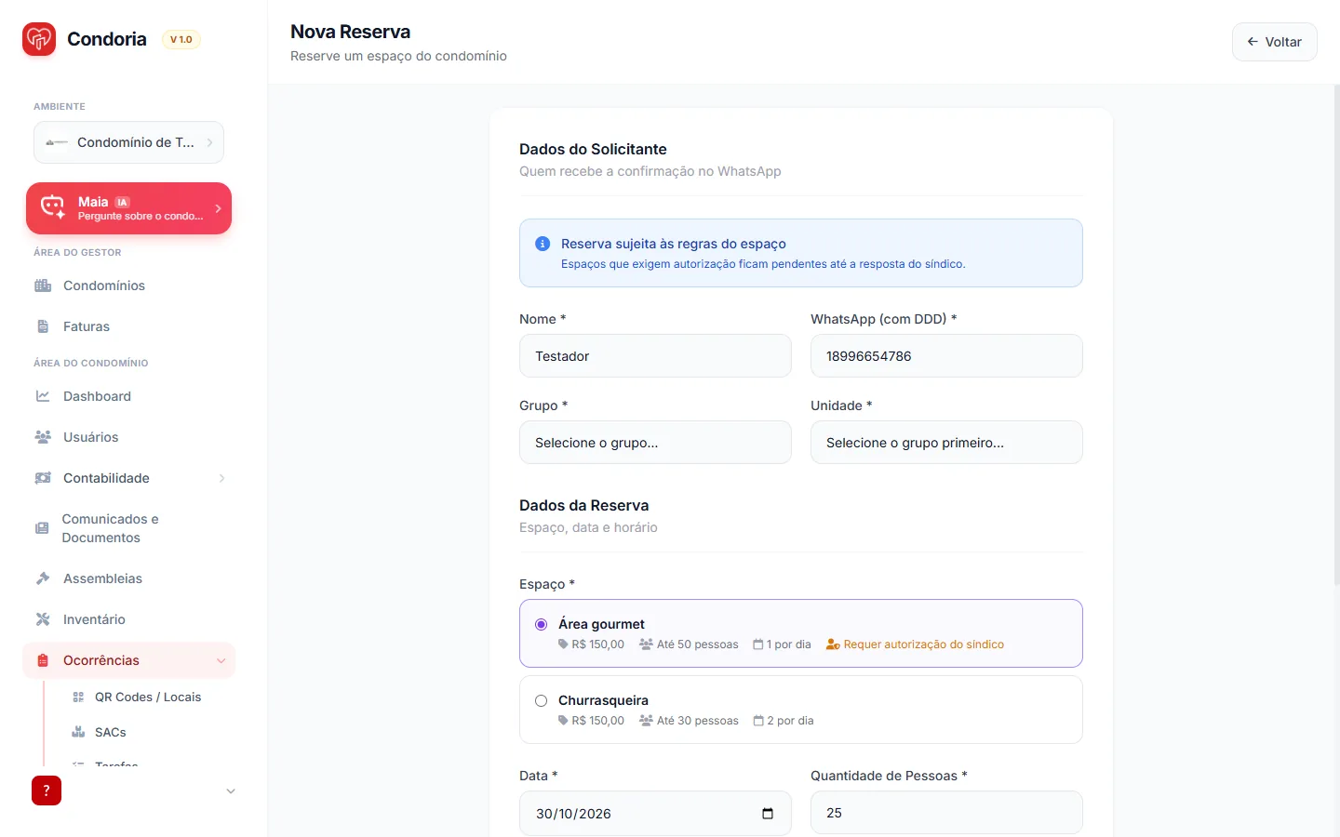This screenshot has height=837, width=1340.
Task: Collapse the Ocorrências submenu chevron
Action: coord(221,660)
